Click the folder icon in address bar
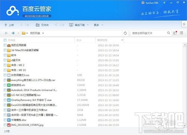 coord(24,33)
